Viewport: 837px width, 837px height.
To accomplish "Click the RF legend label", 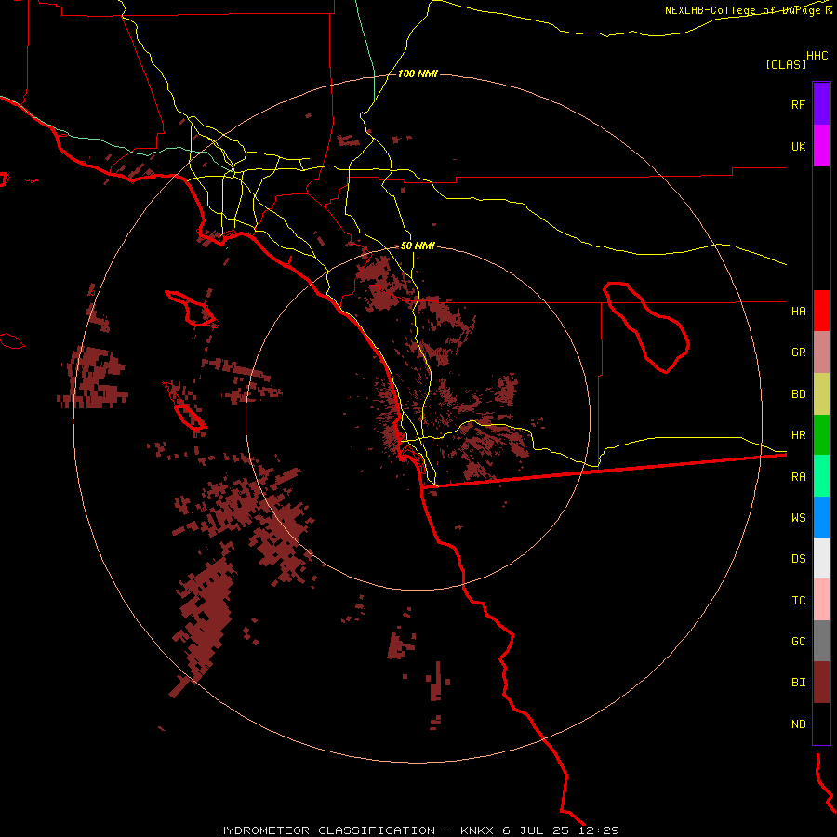I will [798, 104].
